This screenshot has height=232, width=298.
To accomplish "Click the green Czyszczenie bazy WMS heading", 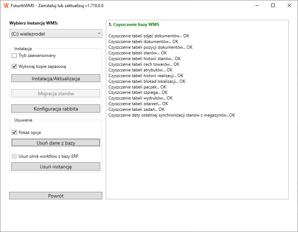I will [136, 25].
